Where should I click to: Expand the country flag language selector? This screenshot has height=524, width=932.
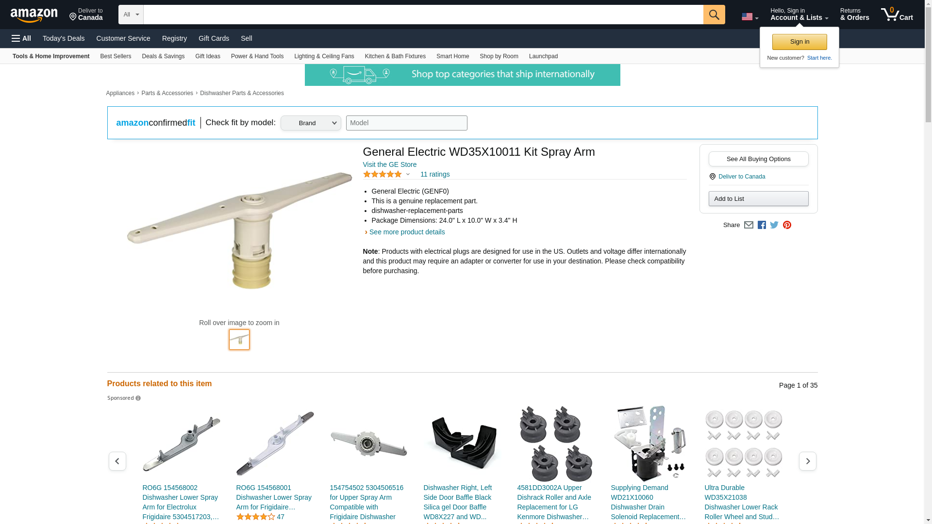(750, 16)
